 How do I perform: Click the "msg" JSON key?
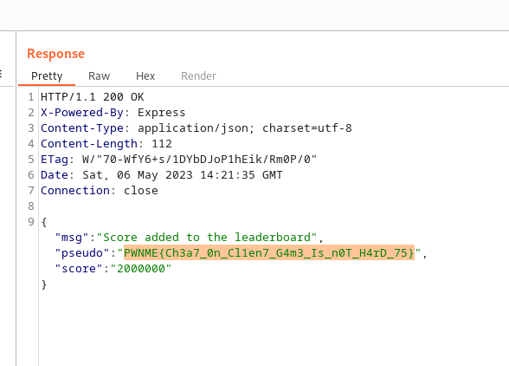72,238
